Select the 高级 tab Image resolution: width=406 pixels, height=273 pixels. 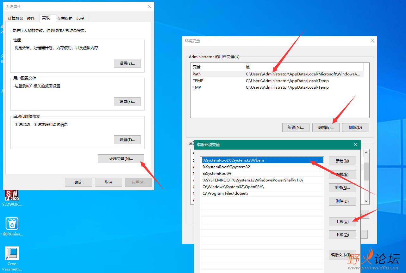(46, 18)
